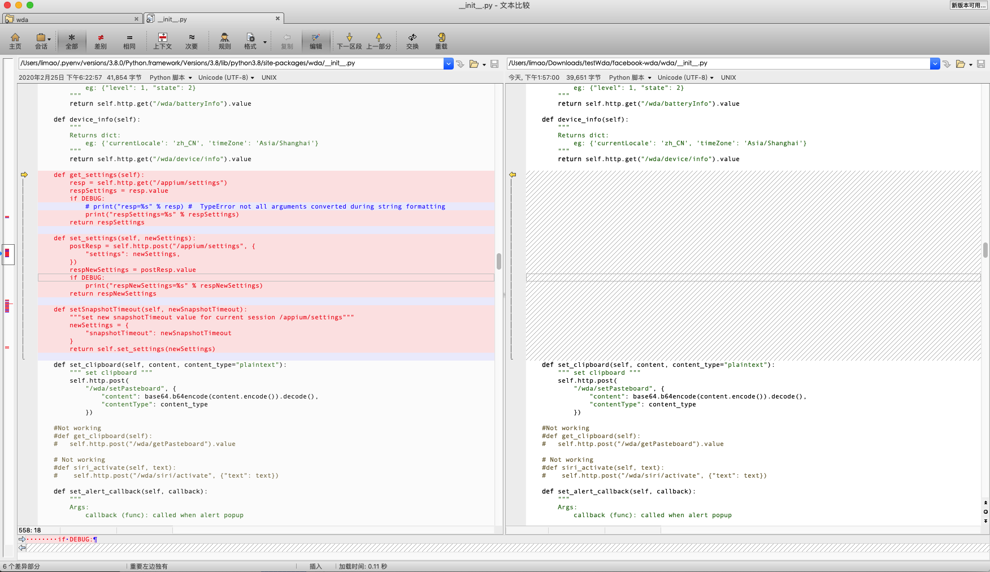Close the wda tab
This screenshot has height=572, width=990.
pos(136,19)
